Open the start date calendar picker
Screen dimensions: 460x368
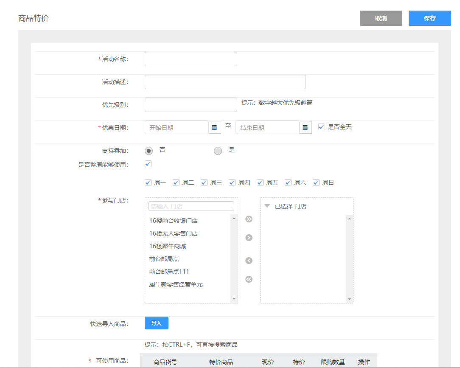point(214,127)
